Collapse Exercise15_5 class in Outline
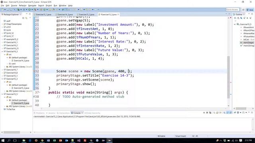The width and height of the screenshot is (255, 143). pos(235,24)
